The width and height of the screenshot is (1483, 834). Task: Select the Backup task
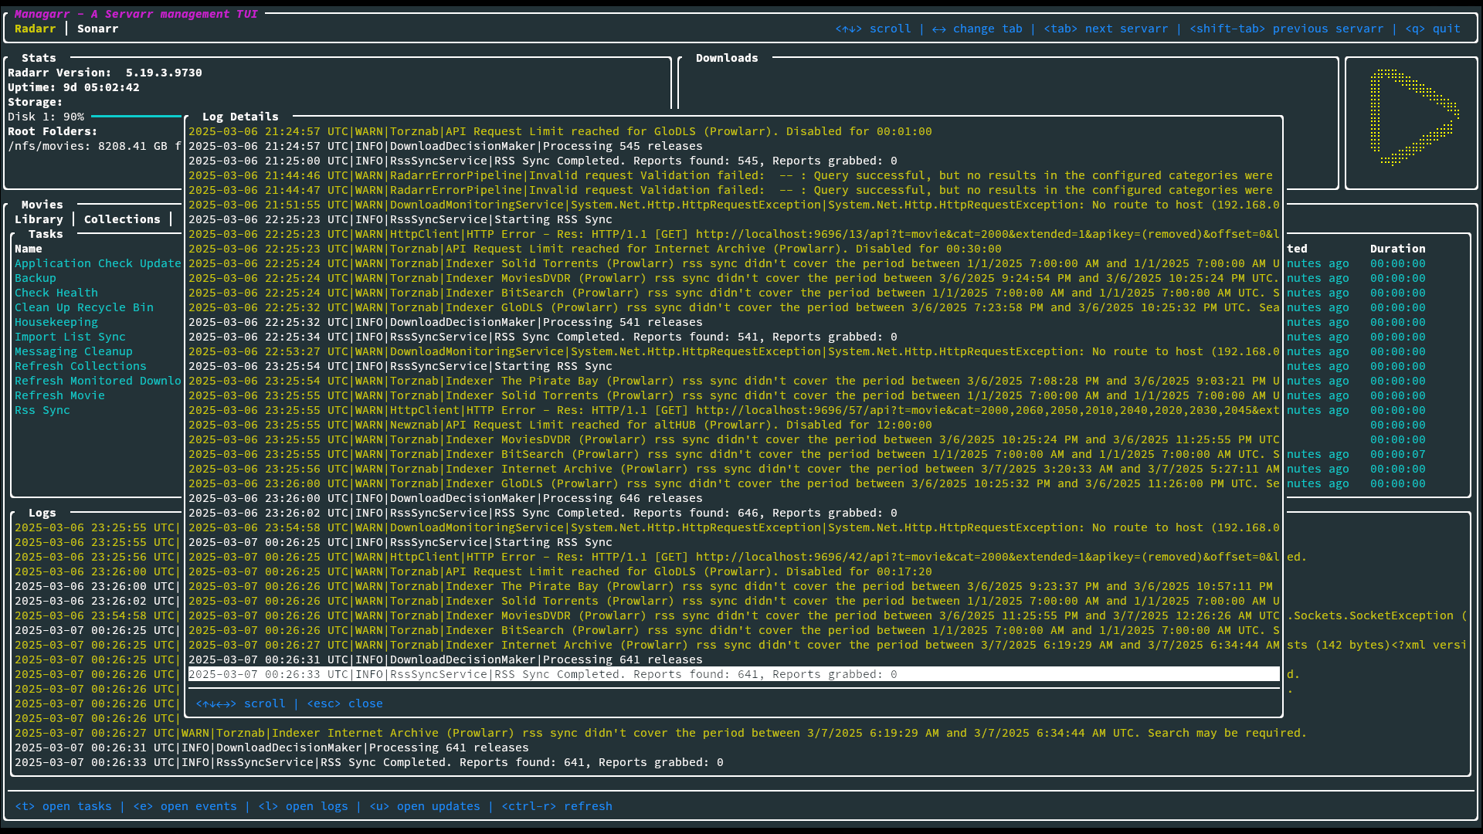point(36,278)
